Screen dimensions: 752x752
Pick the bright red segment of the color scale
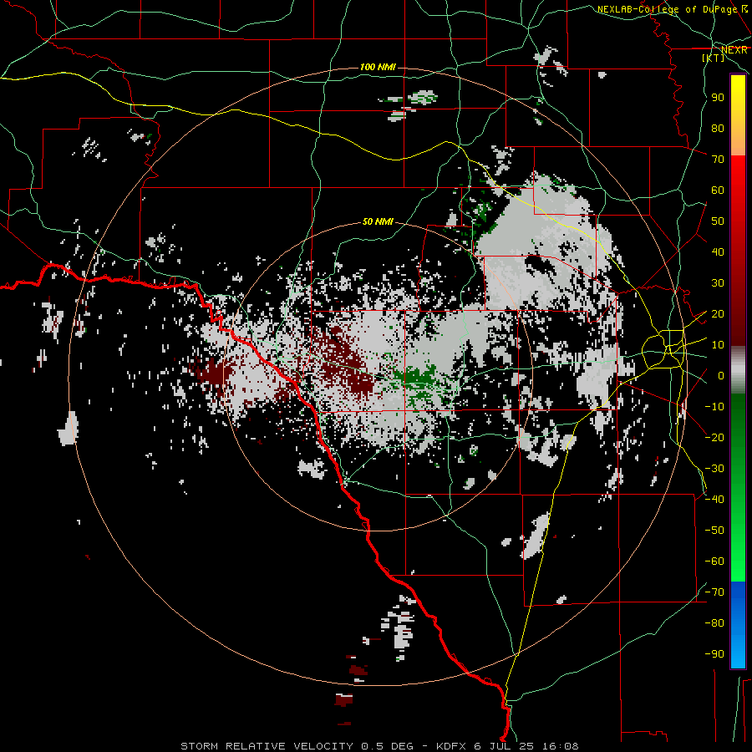(x=738, y=190)
